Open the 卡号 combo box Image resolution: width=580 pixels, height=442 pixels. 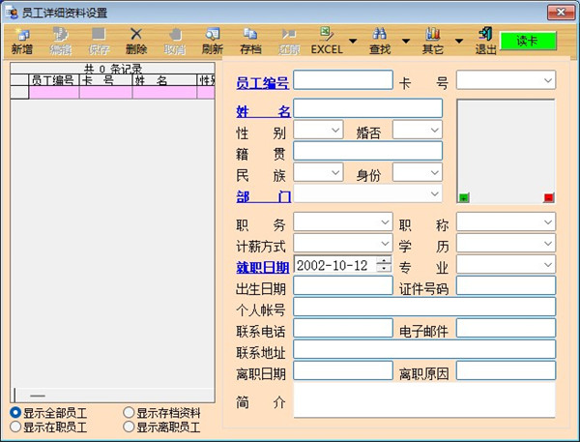pos(506,80)
